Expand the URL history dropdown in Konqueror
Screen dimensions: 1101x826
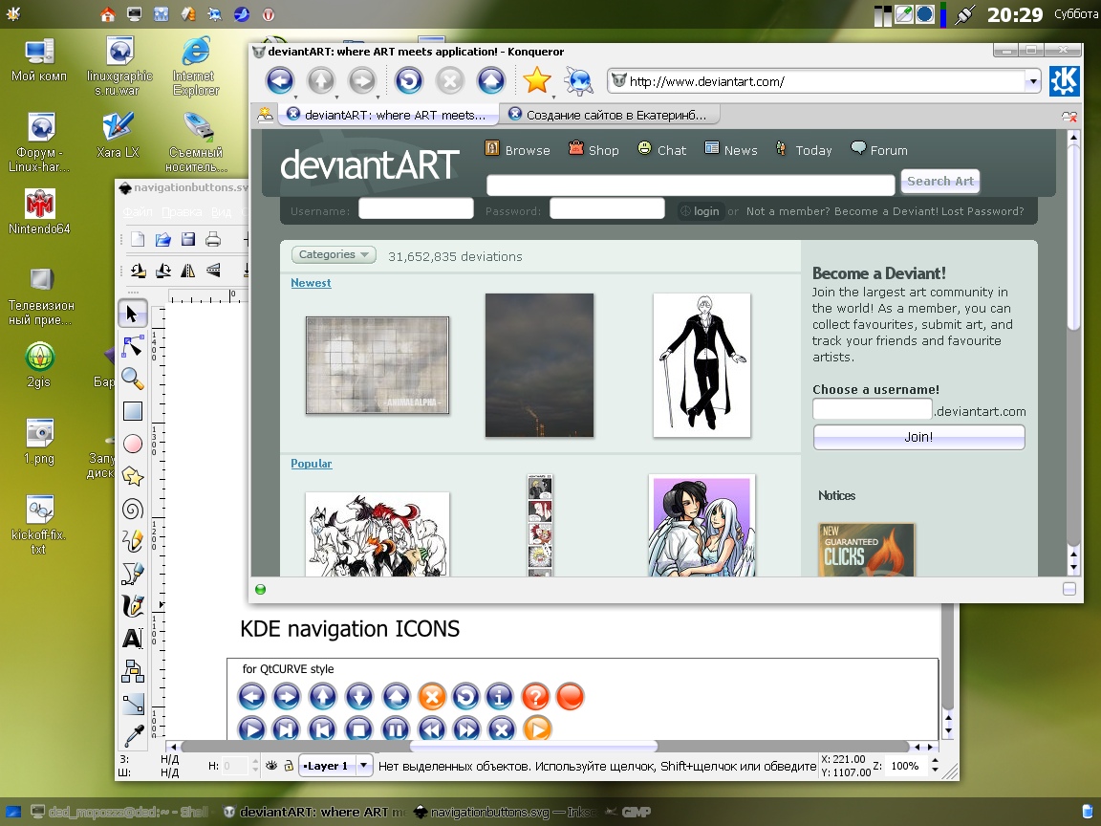pos(1032,81)
